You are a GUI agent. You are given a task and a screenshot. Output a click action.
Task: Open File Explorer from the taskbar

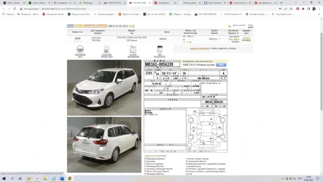pos(45,178)
